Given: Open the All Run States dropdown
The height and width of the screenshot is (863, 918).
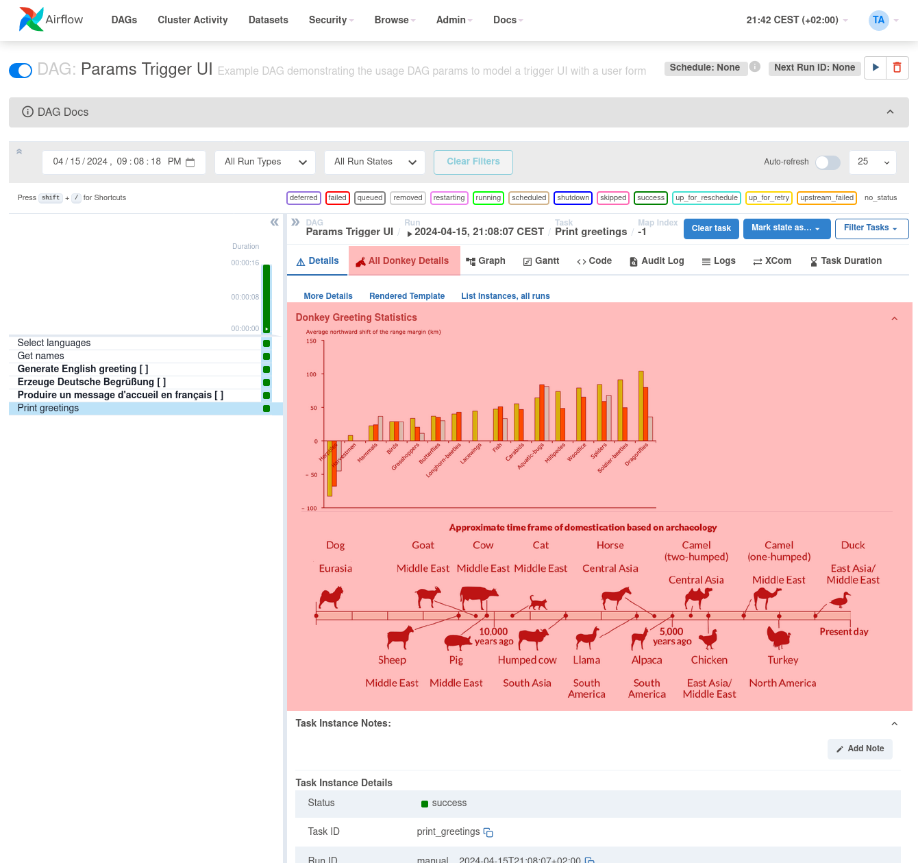Looking at the screenshot, I should 375,162.
